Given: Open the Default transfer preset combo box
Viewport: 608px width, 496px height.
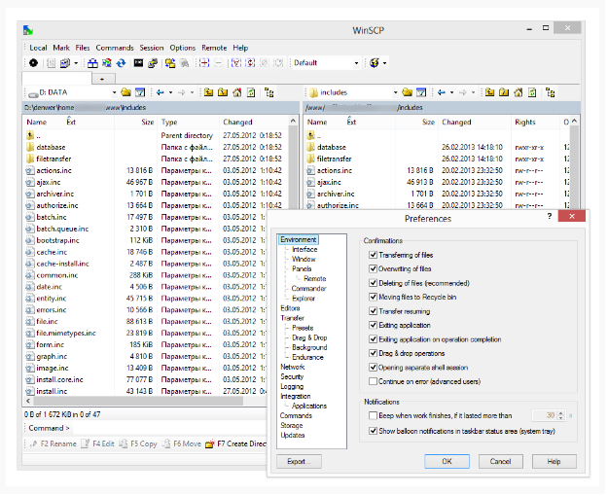Looking at the screenshot, I should (x=325, y=63).
